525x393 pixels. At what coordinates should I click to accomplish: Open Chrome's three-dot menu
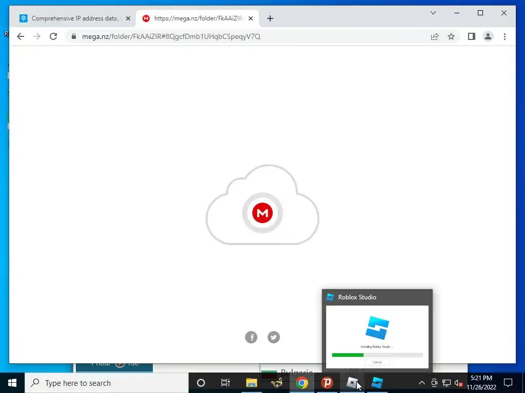click(504, 36)
